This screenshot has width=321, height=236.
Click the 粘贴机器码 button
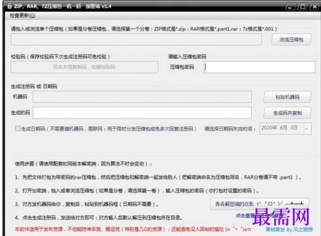click(x=287, y=97)
